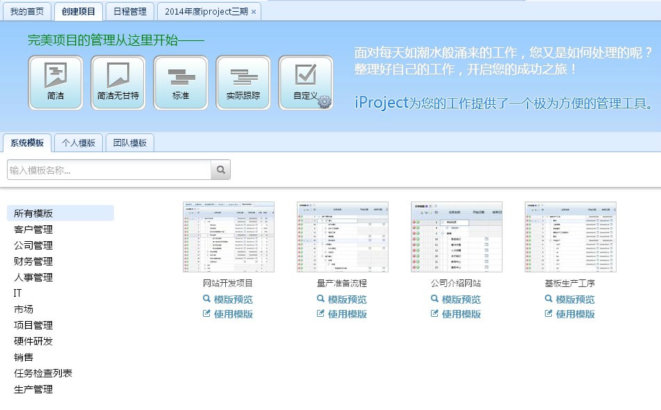The image size is (661, 410).
Task: Click the template search magnifier button
Action: coord(220,170)
